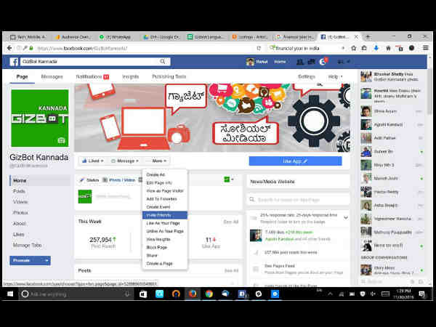Open the Windows Store taskbar icon
The width and height of the screenshot is (436, 327).
click(x=143, y=294)
